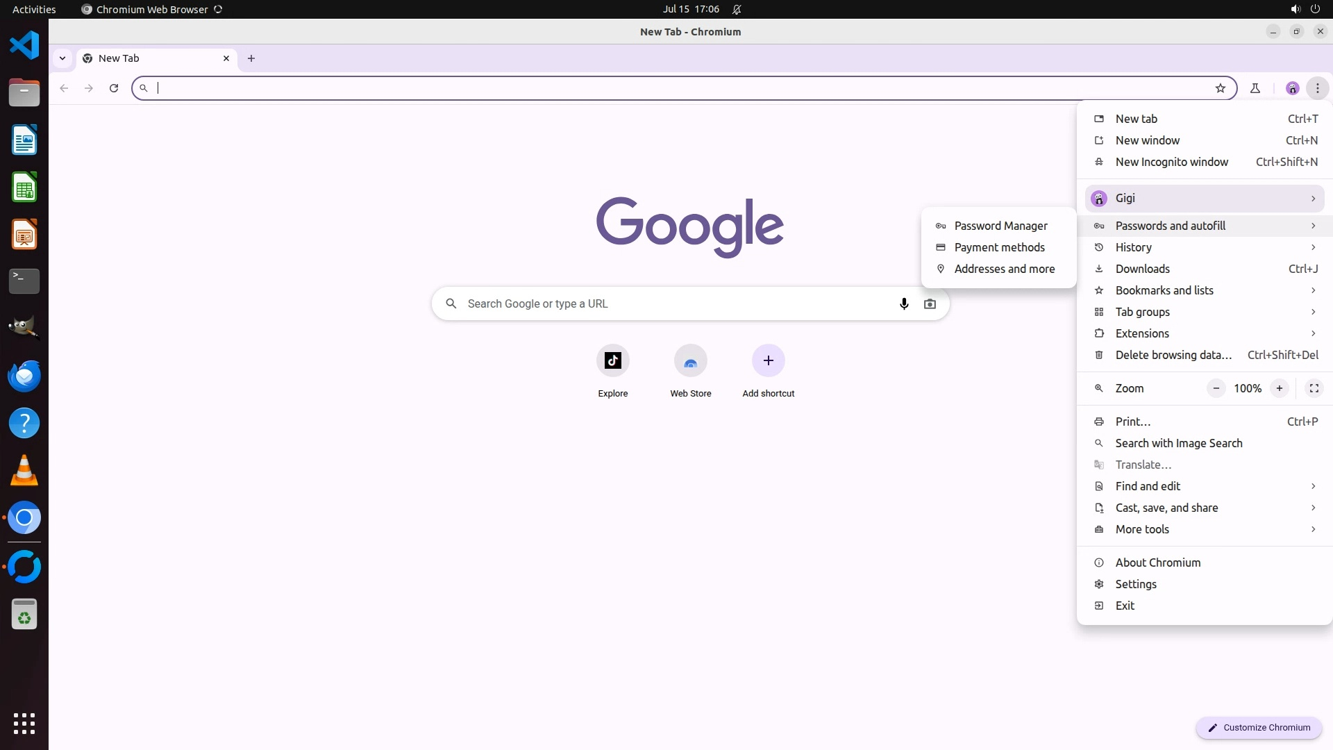Open image search camera icon
The height and width of the screenshot is (750, 1333).
[930, 303]
